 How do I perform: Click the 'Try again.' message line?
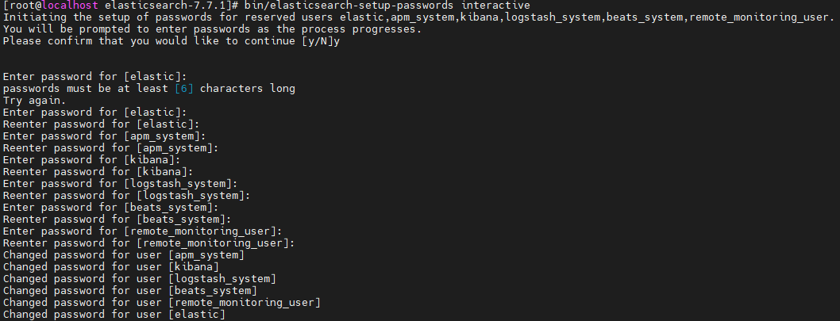point(35,101)
